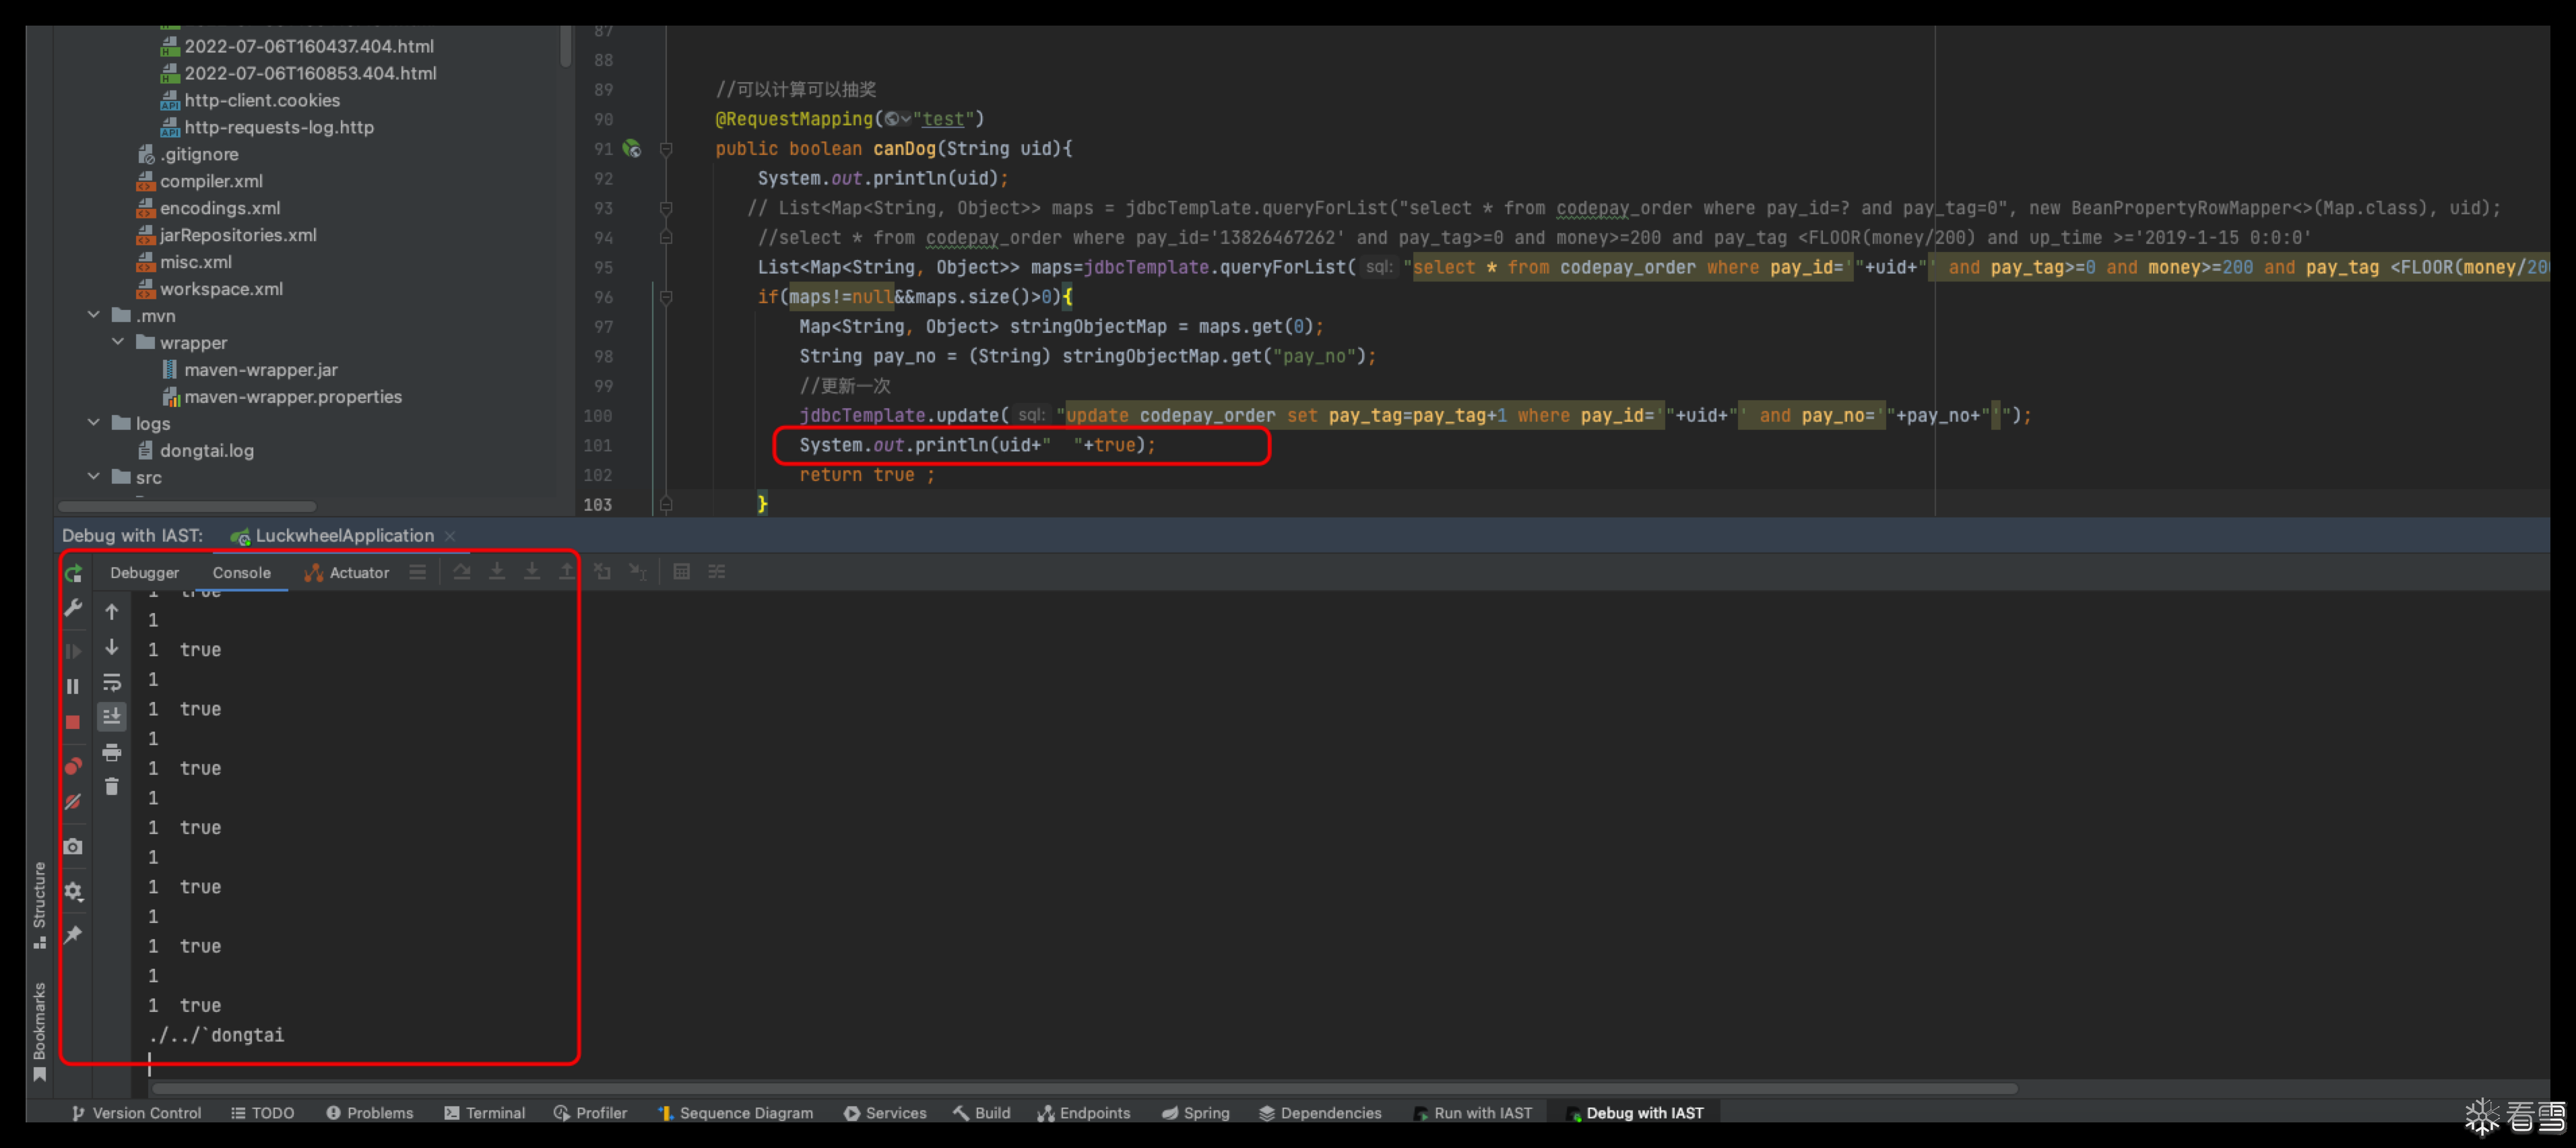Open the Version Control tool window
2576x1148 pixels.
136,1113
